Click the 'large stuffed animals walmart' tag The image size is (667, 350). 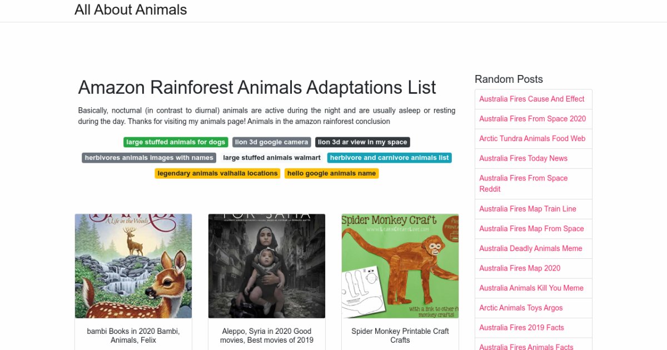(x=272, y=158)
